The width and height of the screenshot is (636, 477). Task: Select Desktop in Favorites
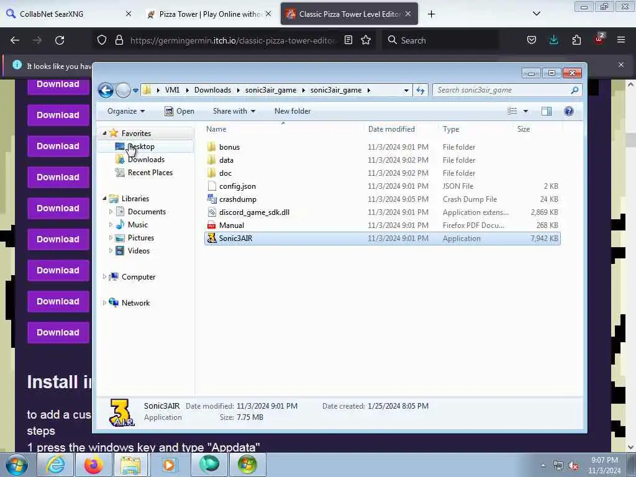tap(141, 147)
